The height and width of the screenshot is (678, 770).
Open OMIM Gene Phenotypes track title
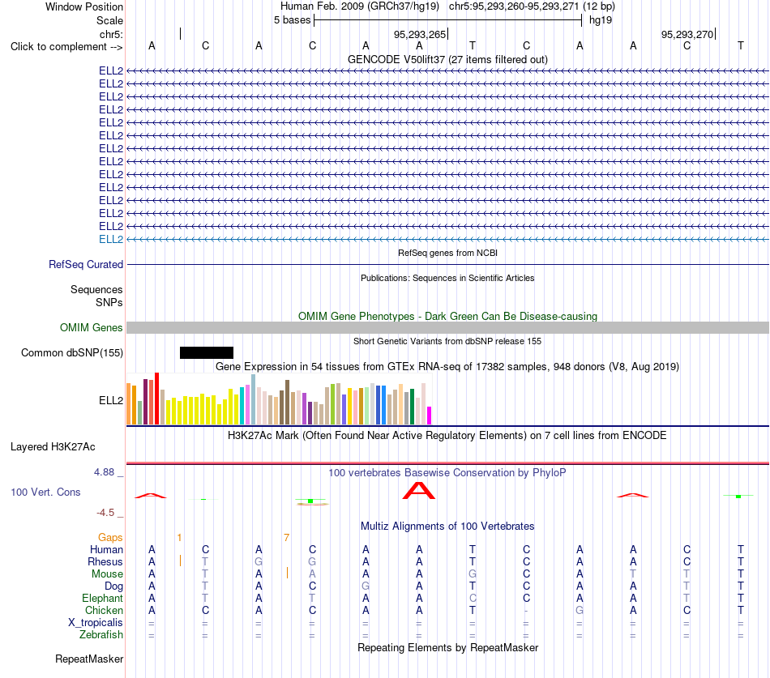(447, 316)
